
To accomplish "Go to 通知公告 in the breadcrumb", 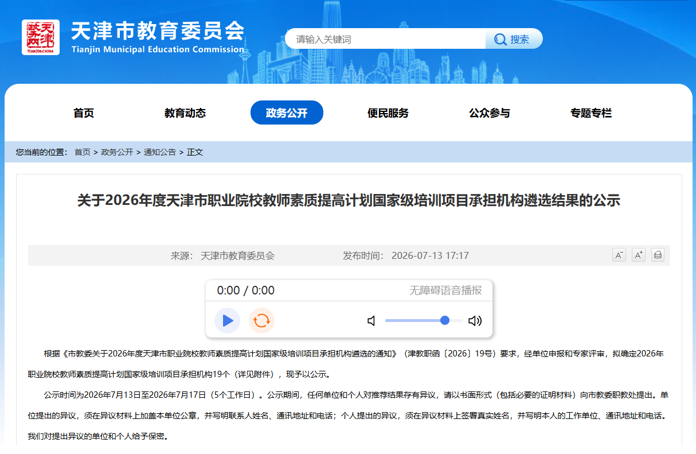I will click(160, 152).
